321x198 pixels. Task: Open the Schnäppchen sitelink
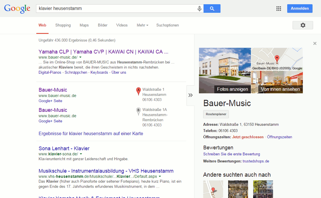pos(76,72)
